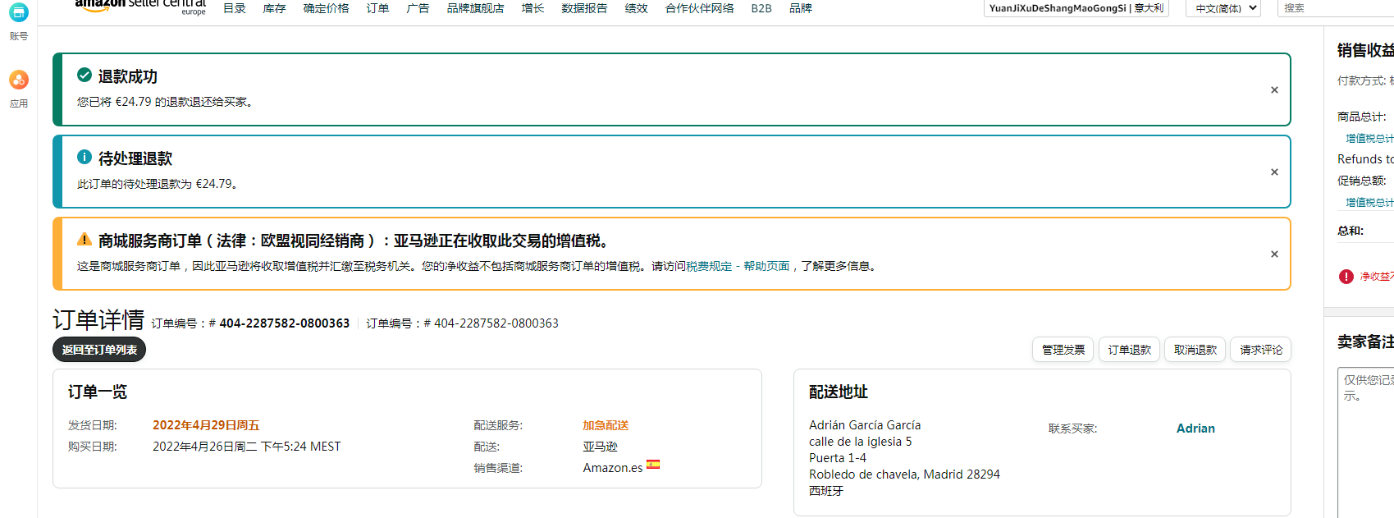Screen dimensions: 1394x518
Task: Click the 返回至订单列表 button
Action: click(x=99, y=350)
